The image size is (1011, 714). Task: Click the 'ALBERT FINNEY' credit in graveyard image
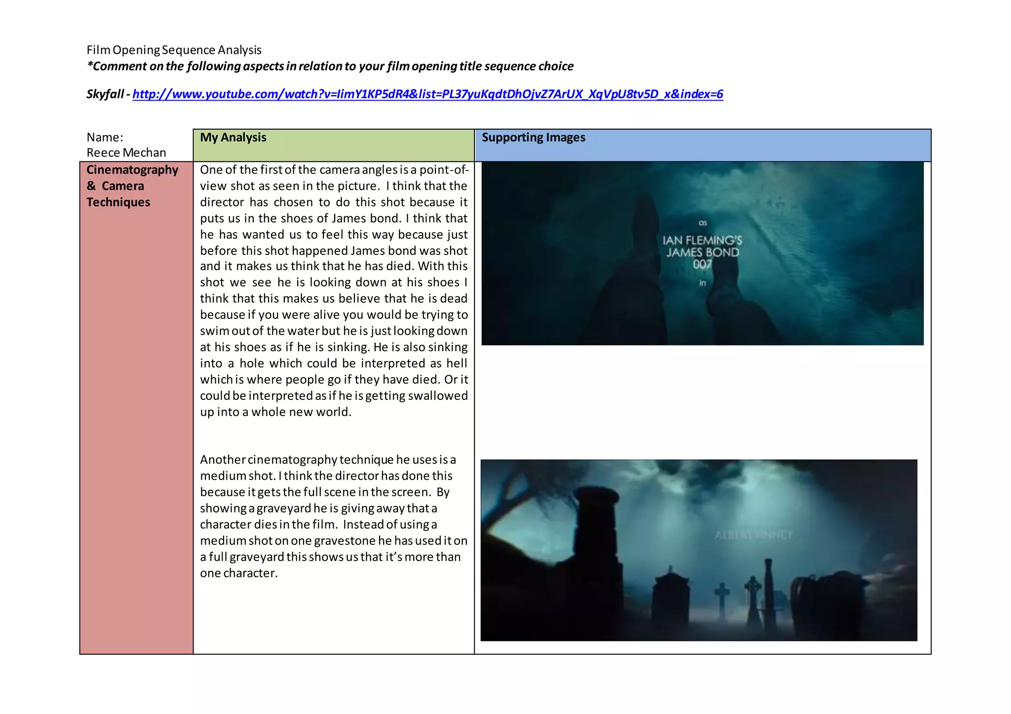point(753,535)
